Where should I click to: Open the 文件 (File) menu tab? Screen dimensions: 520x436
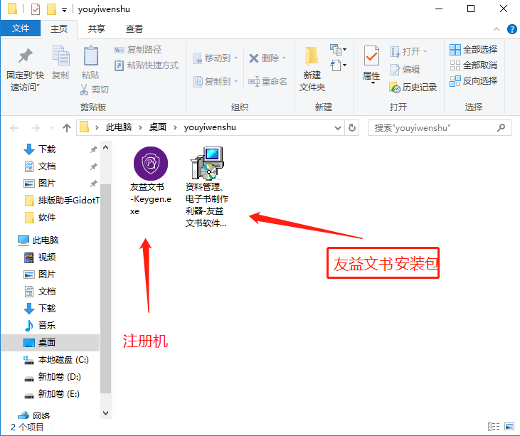pyautogui.click(x=21, y=29)
